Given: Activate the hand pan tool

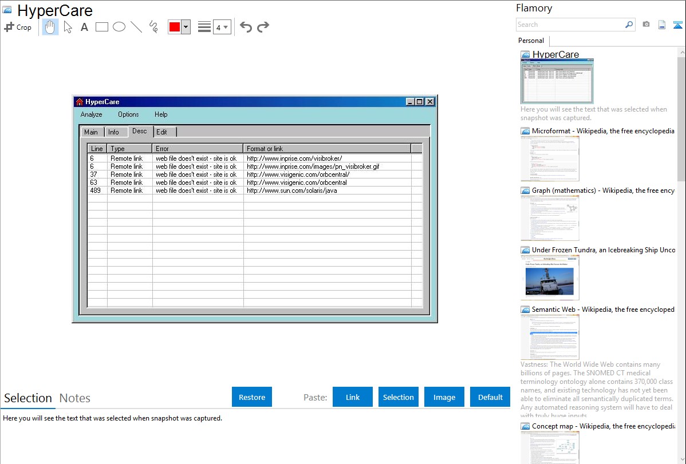Looking at the screenshot, I should [50, 27].
